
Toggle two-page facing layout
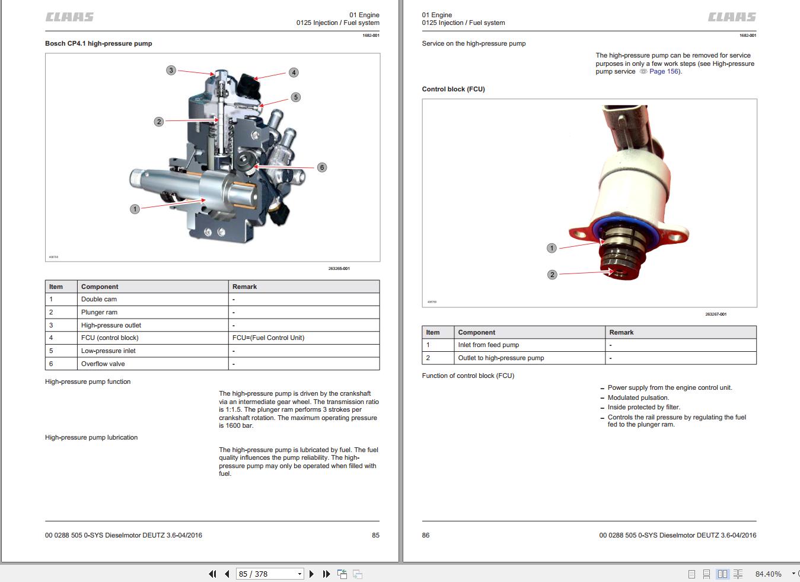coord(722,574)
